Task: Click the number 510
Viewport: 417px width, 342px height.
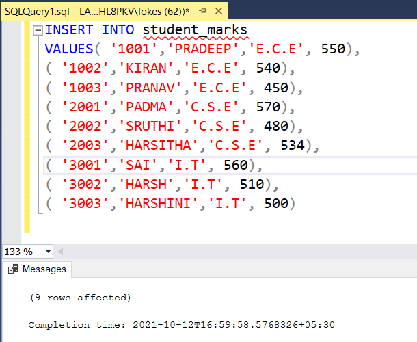Action: pyautogui.click(x=252, y=184)
